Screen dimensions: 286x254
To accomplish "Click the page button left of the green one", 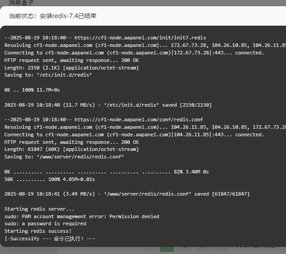I will (x=149, y=249).
